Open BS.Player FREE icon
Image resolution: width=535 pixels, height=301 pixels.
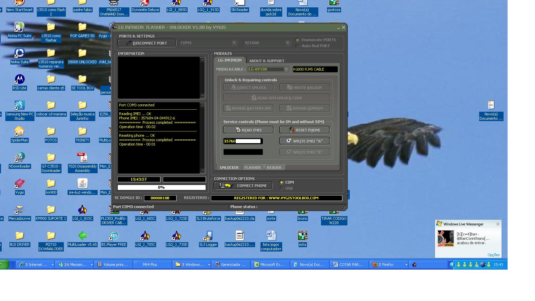[x=114, y=236]
